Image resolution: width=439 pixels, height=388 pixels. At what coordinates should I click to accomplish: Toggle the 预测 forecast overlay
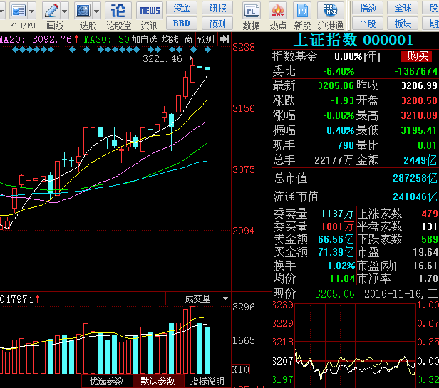[x=206, y=39]
